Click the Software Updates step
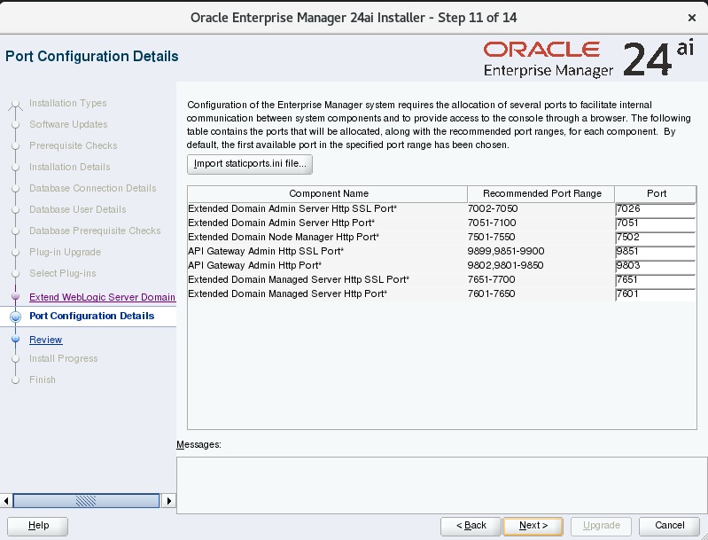Viewport: 708px width, 540px height. (68, 125)
